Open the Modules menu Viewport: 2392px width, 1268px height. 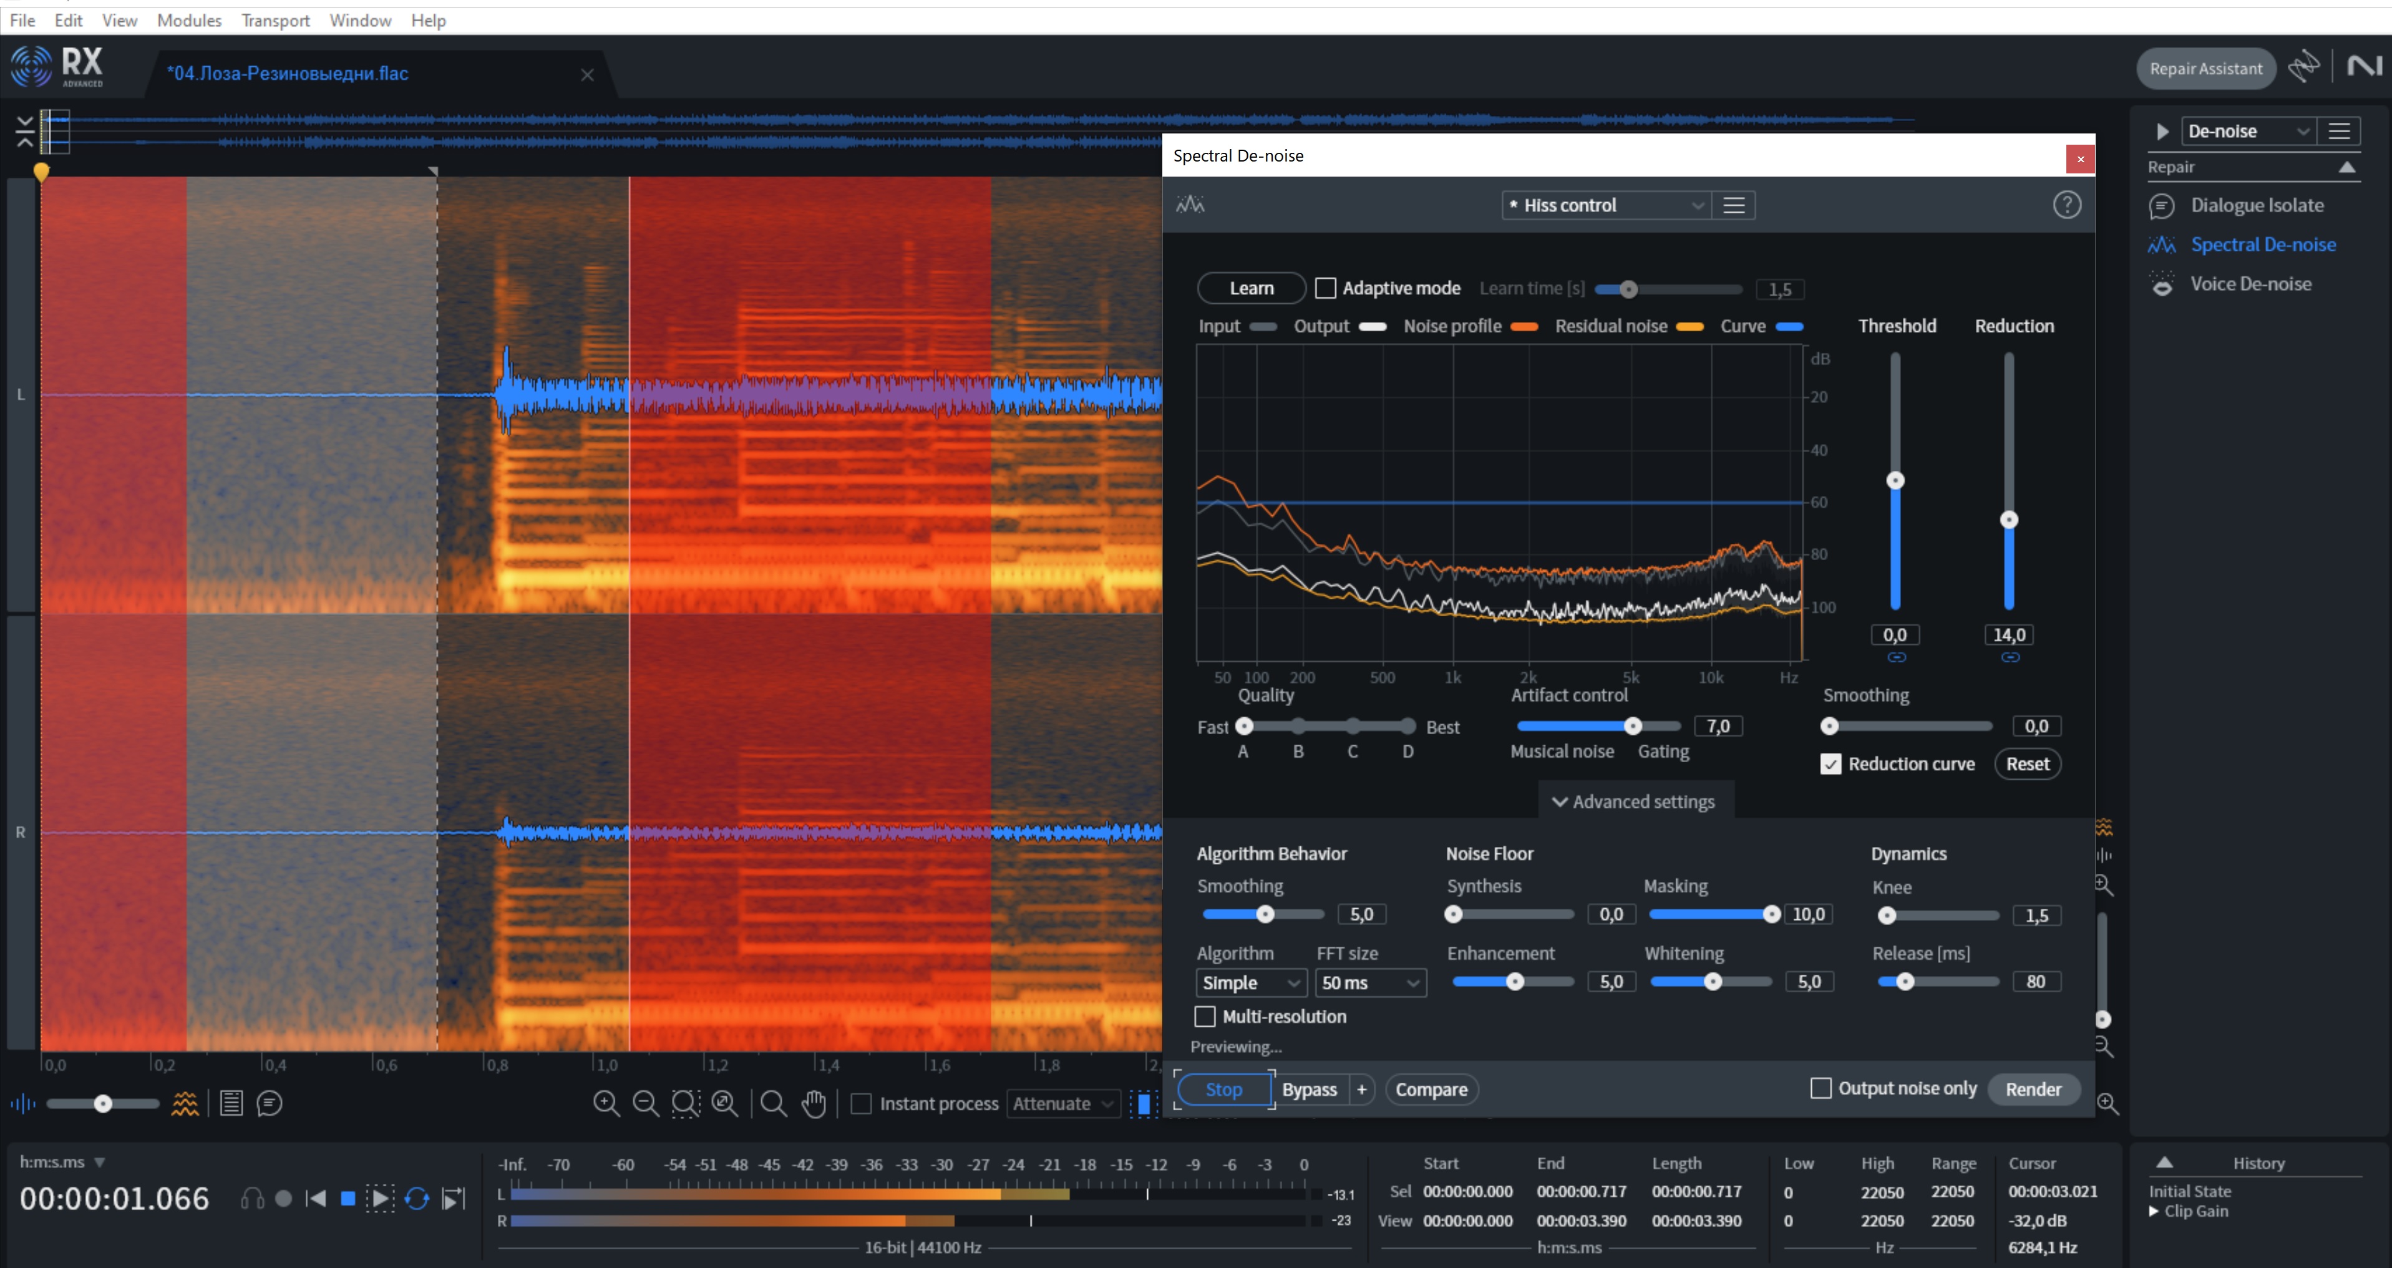click(x=188, y=19)
